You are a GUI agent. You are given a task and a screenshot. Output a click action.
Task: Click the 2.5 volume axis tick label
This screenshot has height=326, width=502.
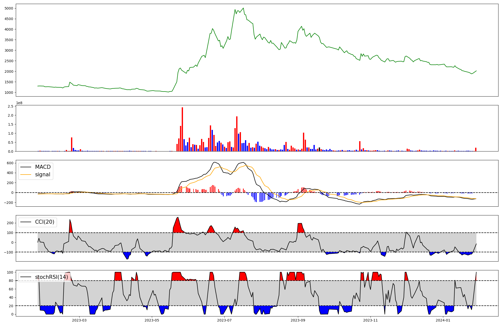pos(11,106)
